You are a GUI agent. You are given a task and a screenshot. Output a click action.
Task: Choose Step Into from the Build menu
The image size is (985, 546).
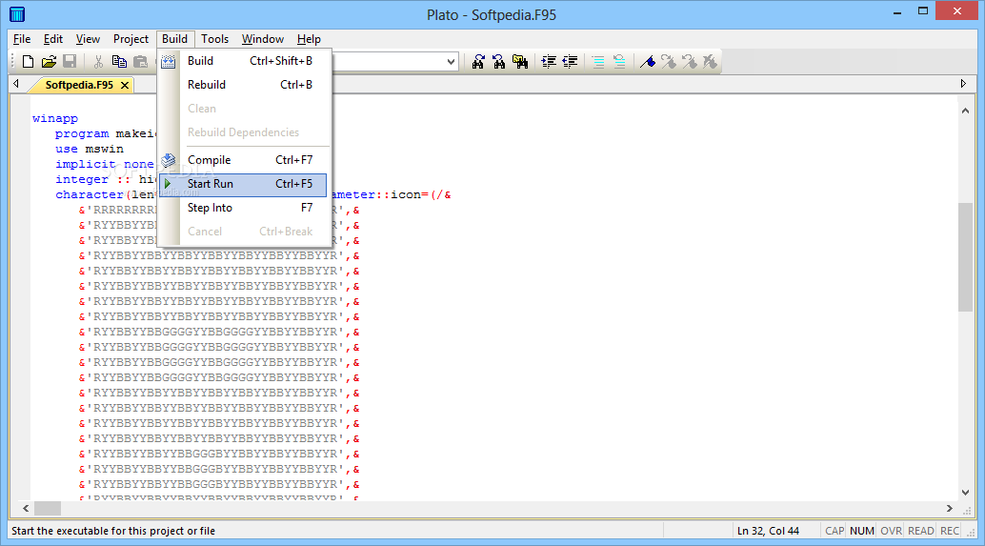243,208
